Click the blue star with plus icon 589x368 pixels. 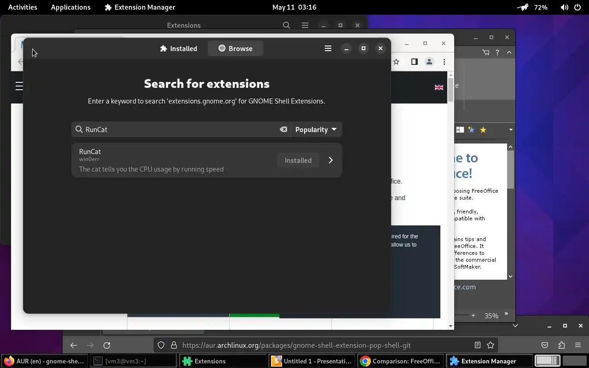471,130
